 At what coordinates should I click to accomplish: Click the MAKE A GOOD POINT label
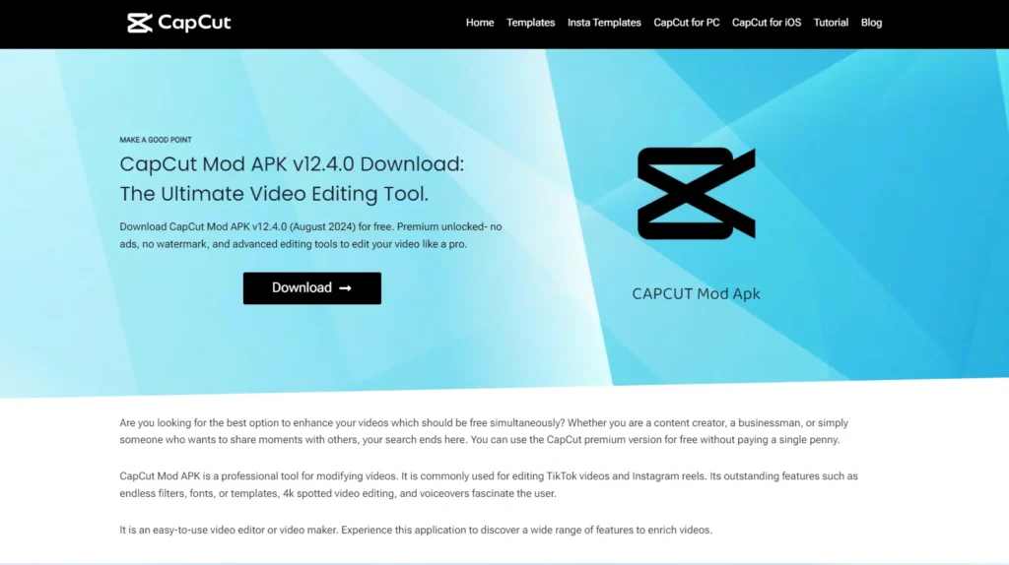point(155,140)
